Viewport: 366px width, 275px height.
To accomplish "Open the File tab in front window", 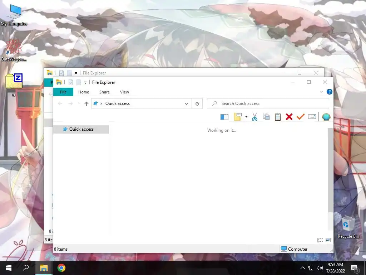I will 63,92.
